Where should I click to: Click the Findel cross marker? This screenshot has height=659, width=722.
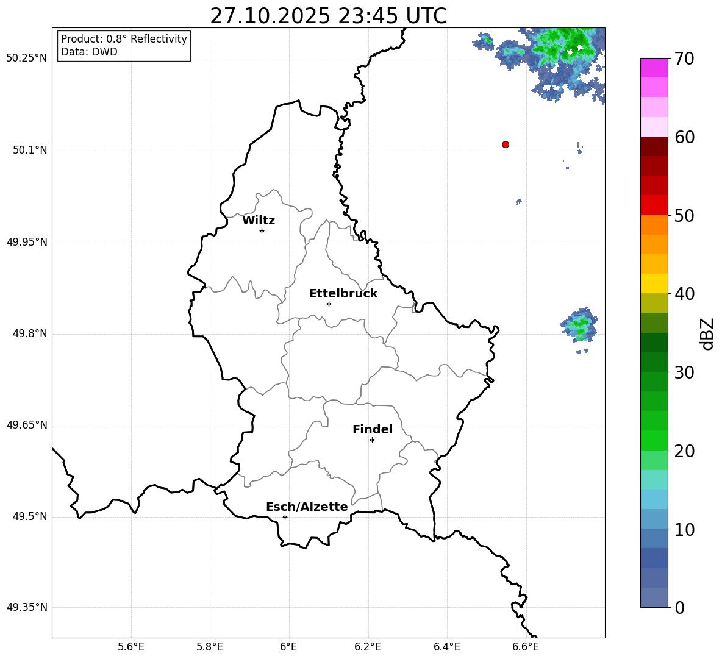coord(372,440)
